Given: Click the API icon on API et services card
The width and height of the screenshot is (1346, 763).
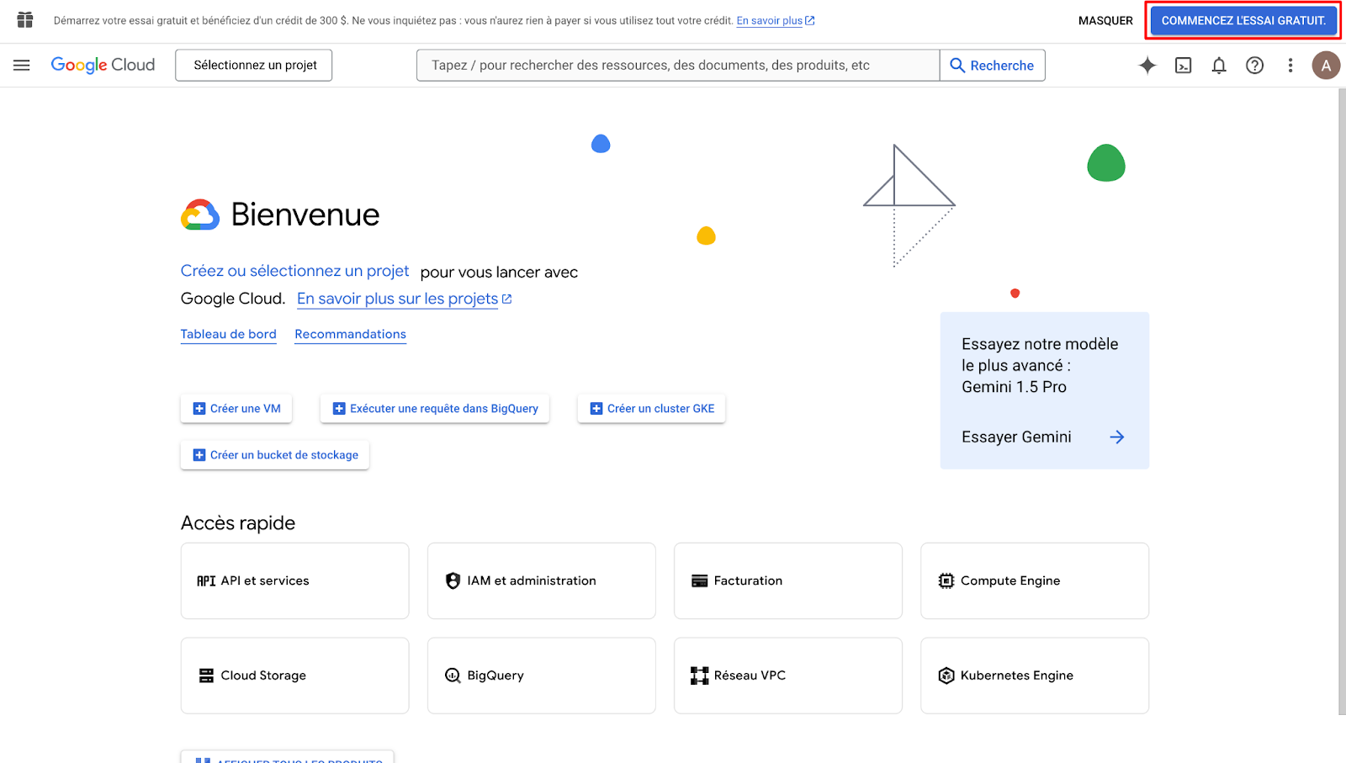Looking at the screenshot, I should click(x=206, y=581).
